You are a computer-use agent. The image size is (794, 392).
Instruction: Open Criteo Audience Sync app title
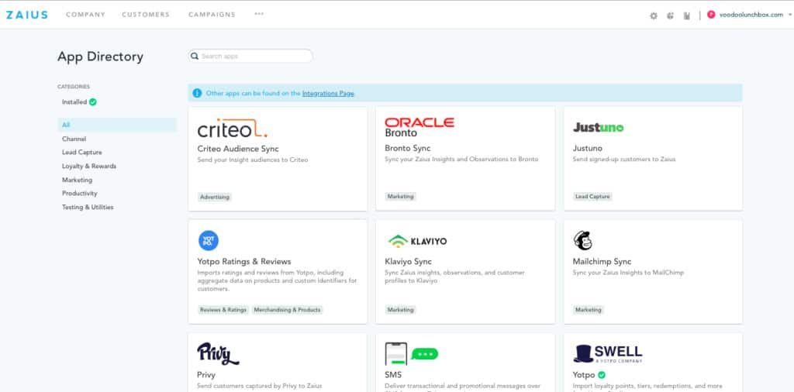(x=238, y=149)
